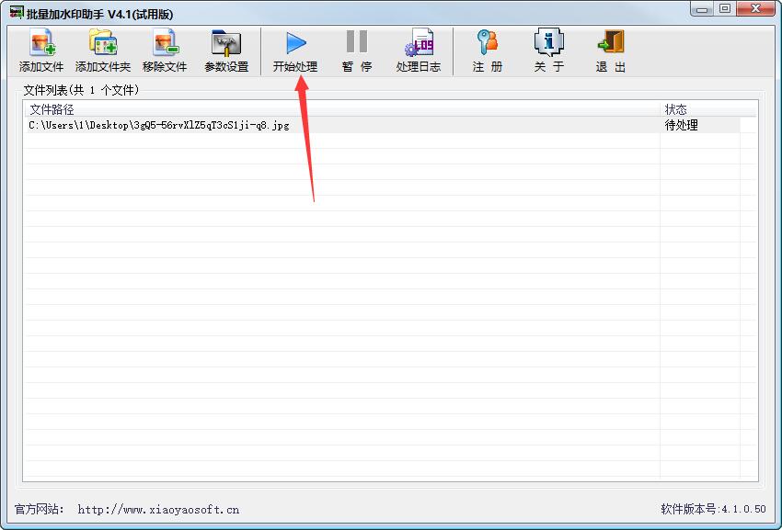Open 注册 (Register) dialog
Viewport: 782px width, 530px height.
(488, 51)
